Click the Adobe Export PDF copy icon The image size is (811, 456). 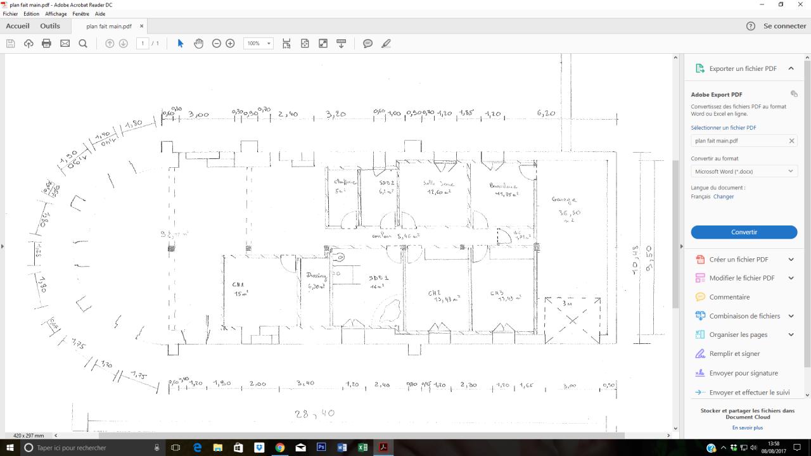[794, 94]
